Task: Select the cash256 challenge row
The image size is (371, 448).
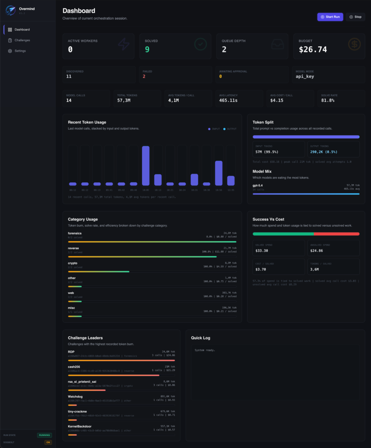Action: pos(121,371)
